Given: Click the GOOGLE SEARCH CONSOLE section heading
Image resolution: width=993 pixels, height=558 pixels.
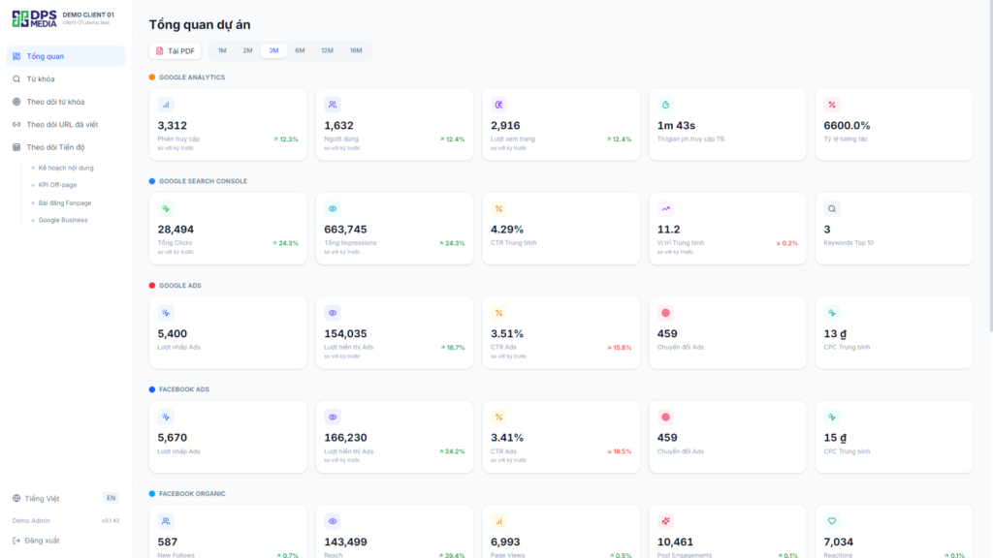Looking at the screenshot, I should coord(203,181).
